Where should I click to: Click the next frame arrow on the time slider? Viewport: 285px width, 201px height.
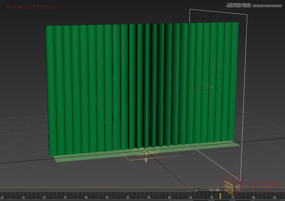(x=233, y=189)
